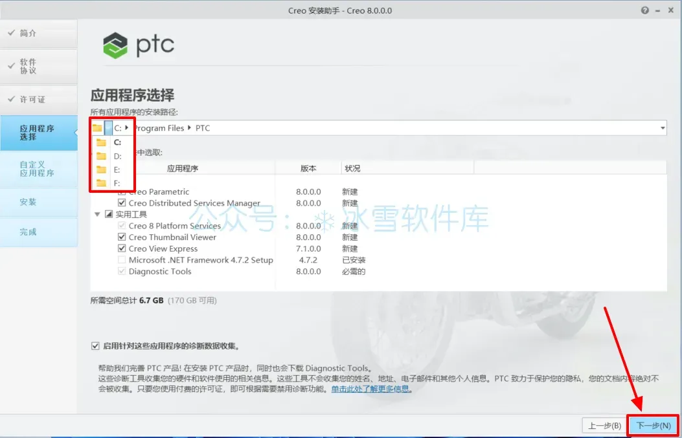682x438 pixels.
Task: Click the folder icon in the path bar
Action: point(97,128)
